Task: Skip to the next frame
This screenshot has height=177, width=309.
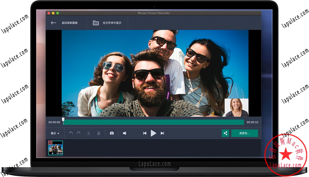Action: [x=162, y=133]
